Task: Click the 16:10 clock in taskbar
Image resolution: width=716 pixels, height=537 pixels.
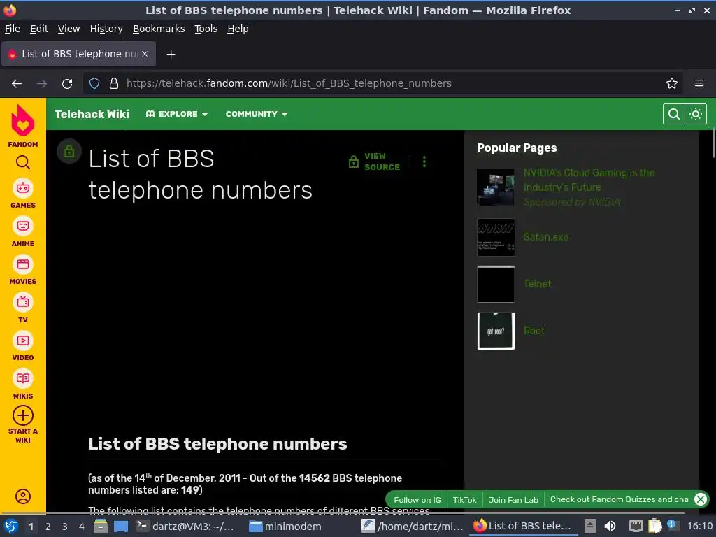Action: [x=699, y=527]
